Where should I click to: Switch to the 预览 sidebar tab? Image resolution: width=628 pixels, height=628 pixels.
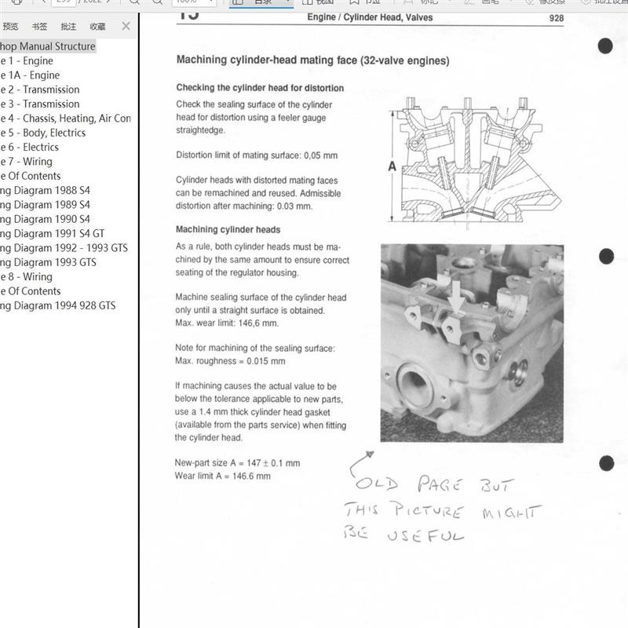click(10, 27)
